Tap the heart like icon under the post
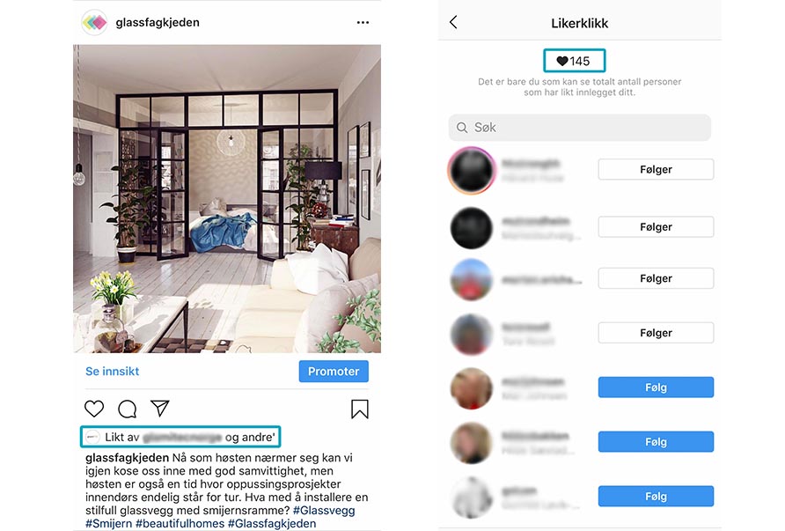The width and height of the screenshot is (785, 531). [94, 409]
